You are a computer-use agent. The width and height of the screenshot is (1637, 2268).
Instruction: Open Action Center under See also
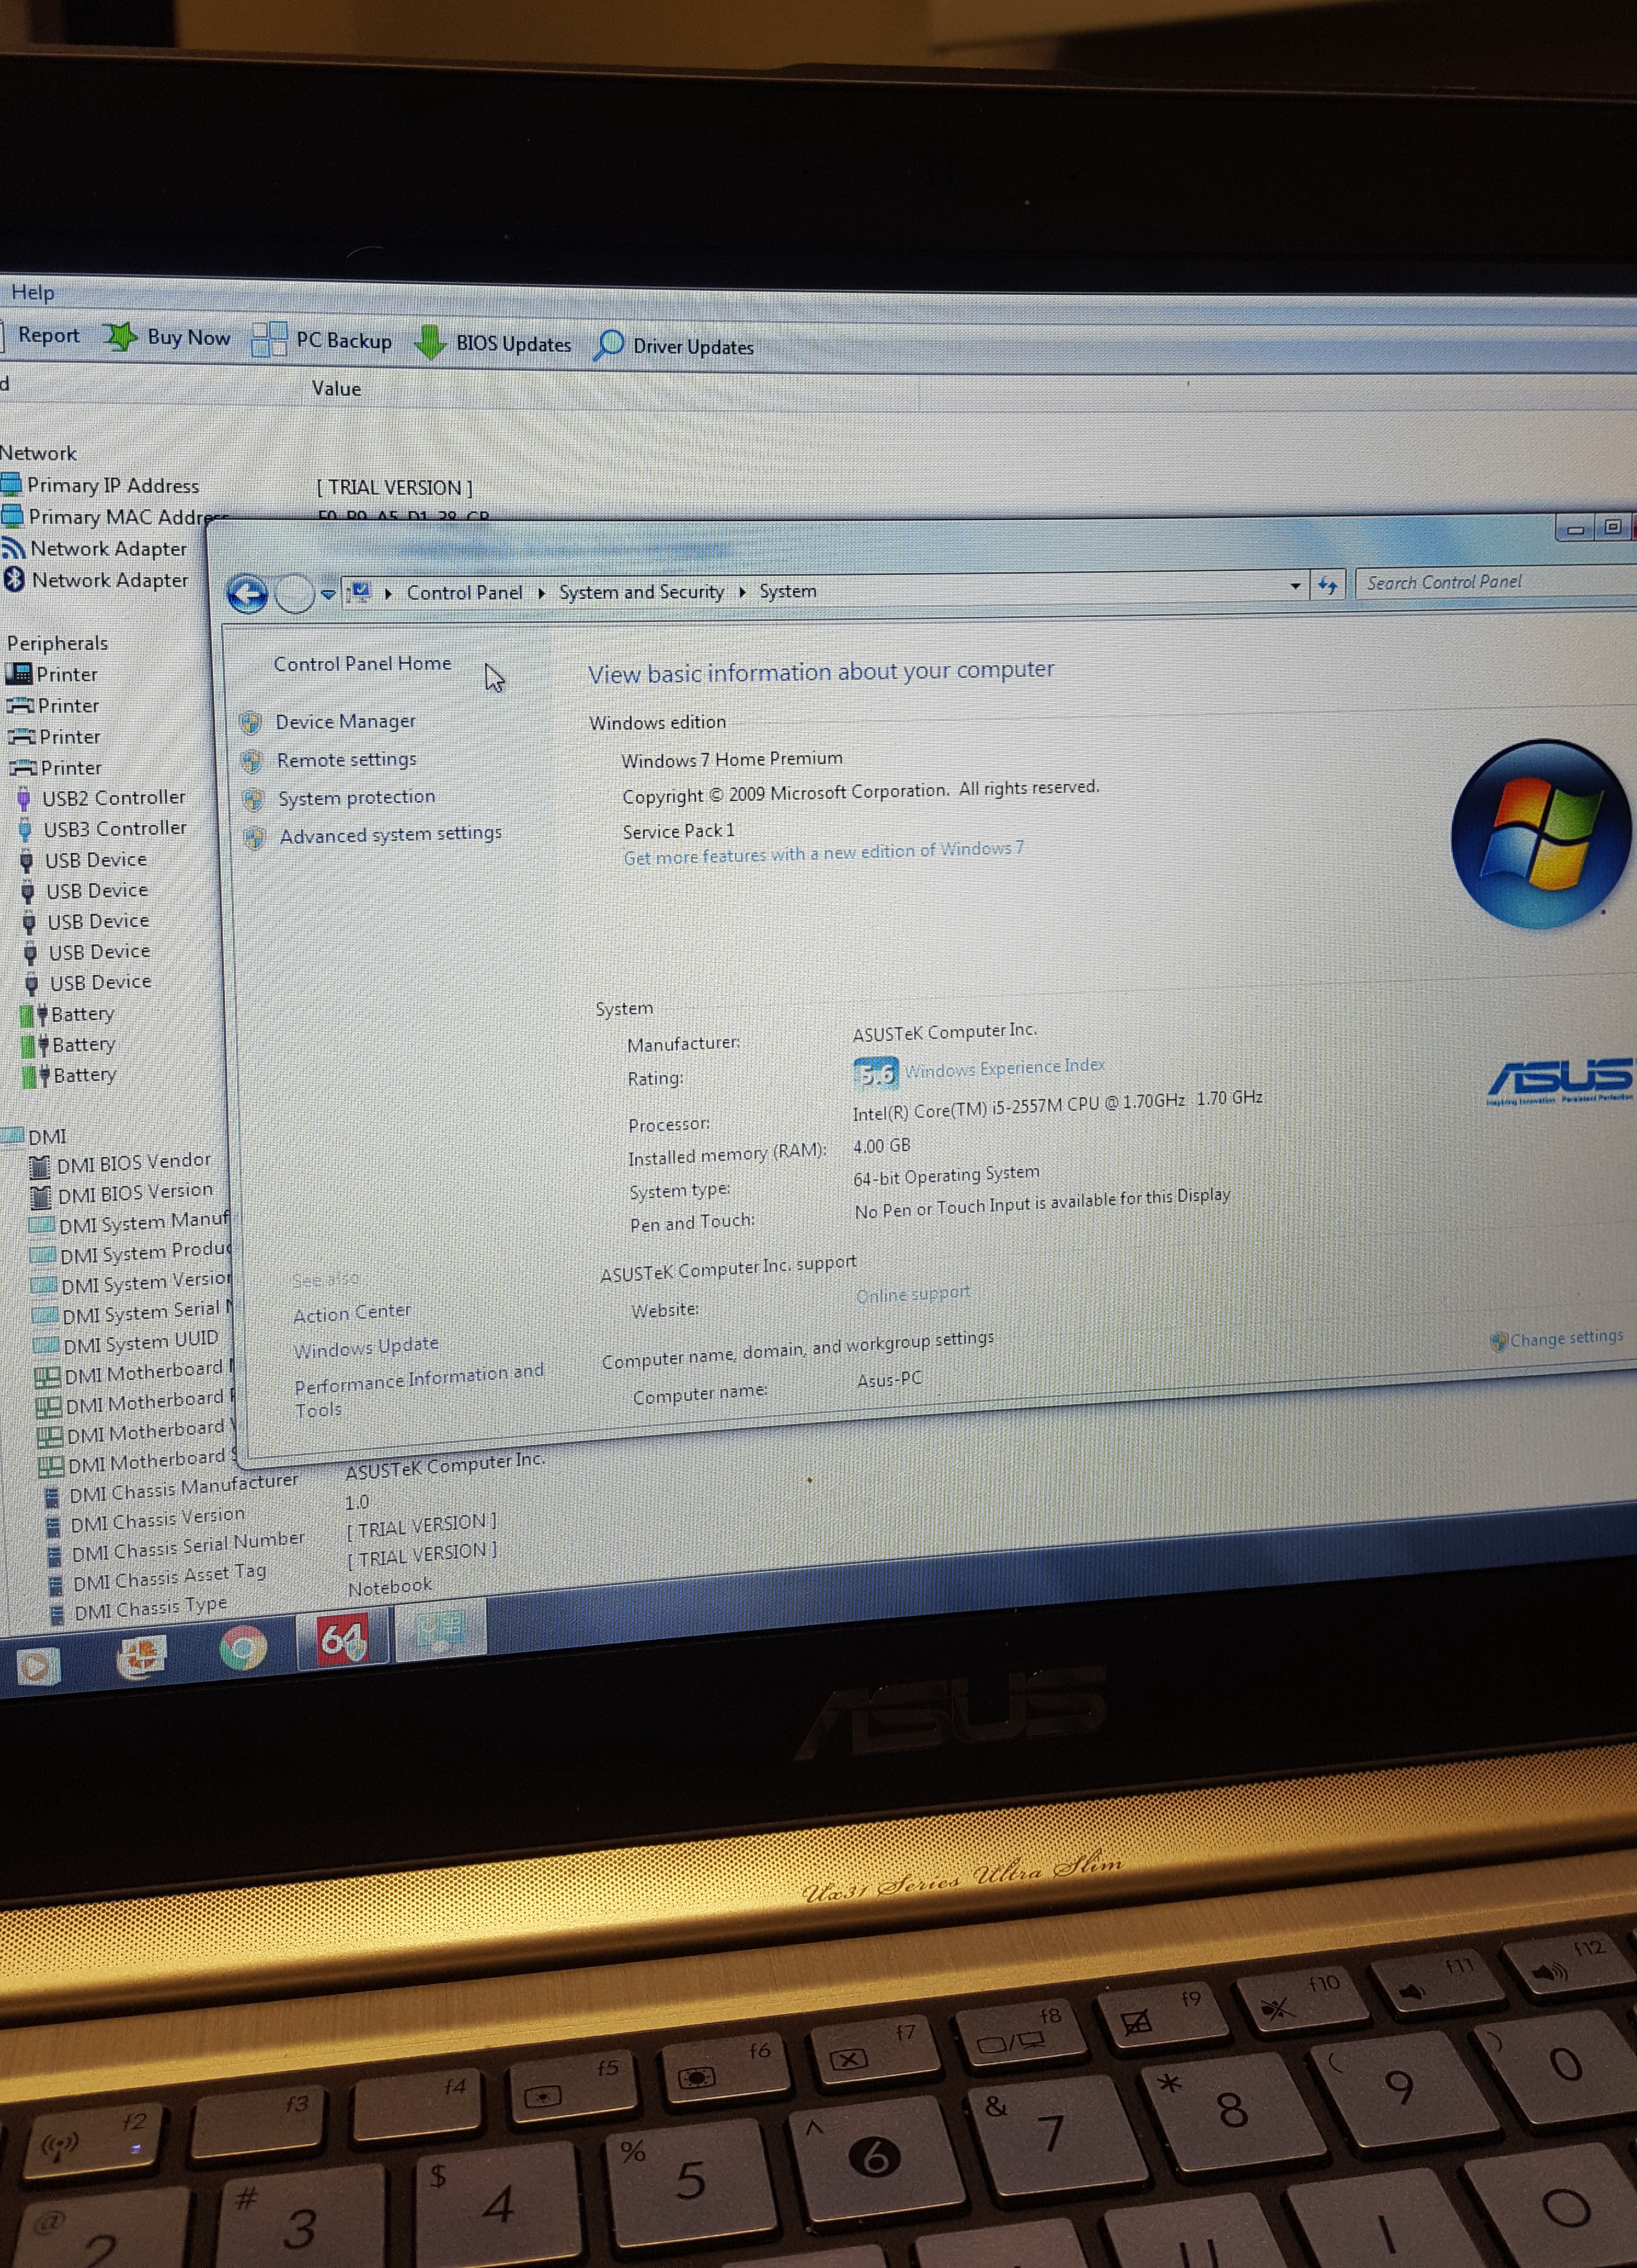(x=351, y=1312)
